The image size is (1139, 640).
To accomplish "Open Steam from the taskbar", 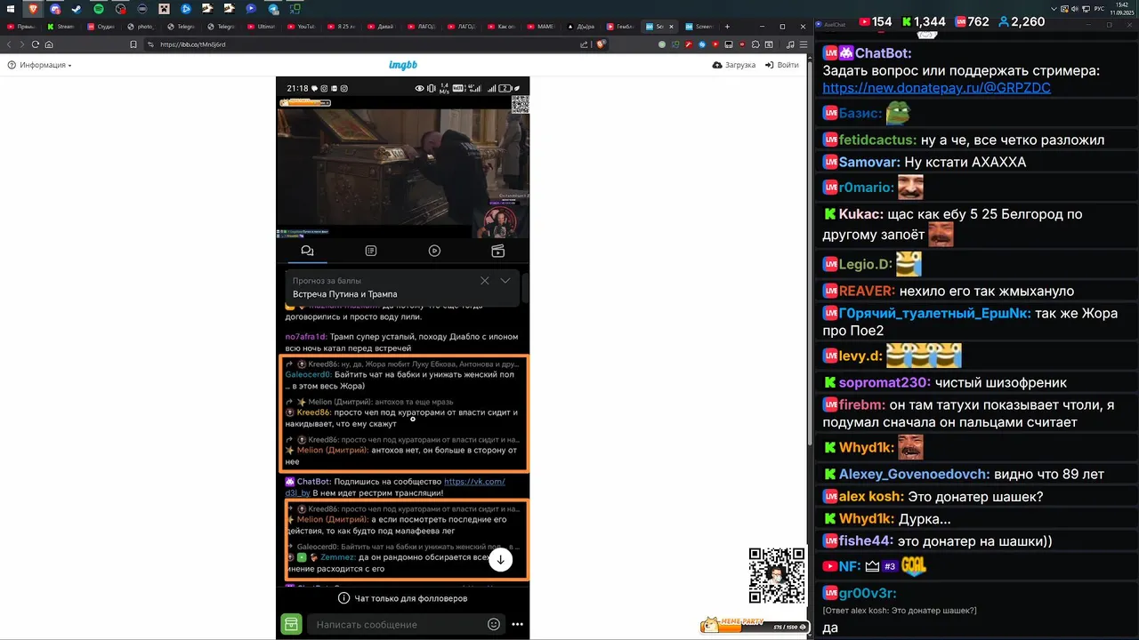I will 77,9.
